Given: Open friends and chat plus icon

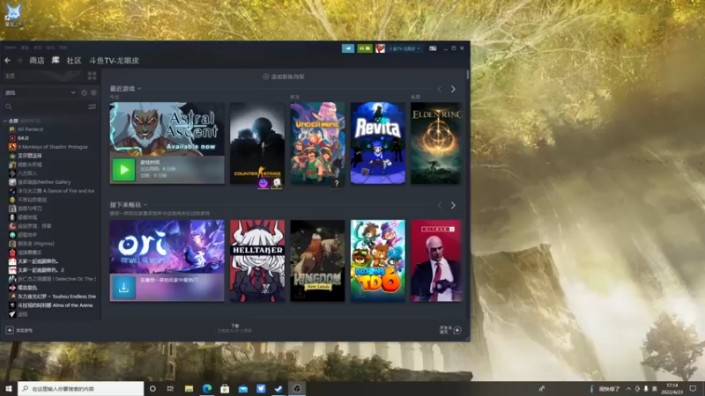Looking at the screenshot, I should pyautogui.click(x=457, y=330).
